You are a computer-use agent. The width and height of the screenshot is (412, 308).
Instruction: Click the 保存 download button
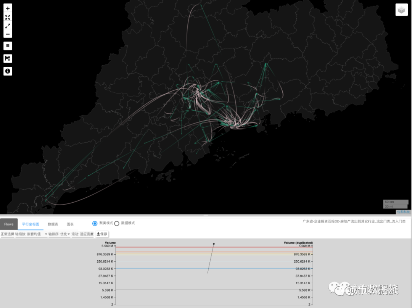[x=102, y=234]
